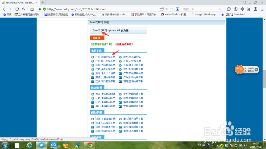
Task: Click the browser skin shirt icon
Action: [244, 3]
